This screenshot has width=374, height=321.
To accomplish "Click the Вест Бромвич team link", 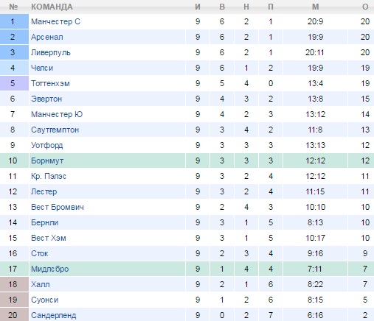I will click(58, 207).
